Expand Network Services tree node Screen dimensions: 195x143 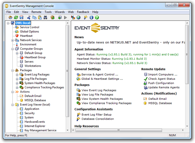(x=13, y=40)
